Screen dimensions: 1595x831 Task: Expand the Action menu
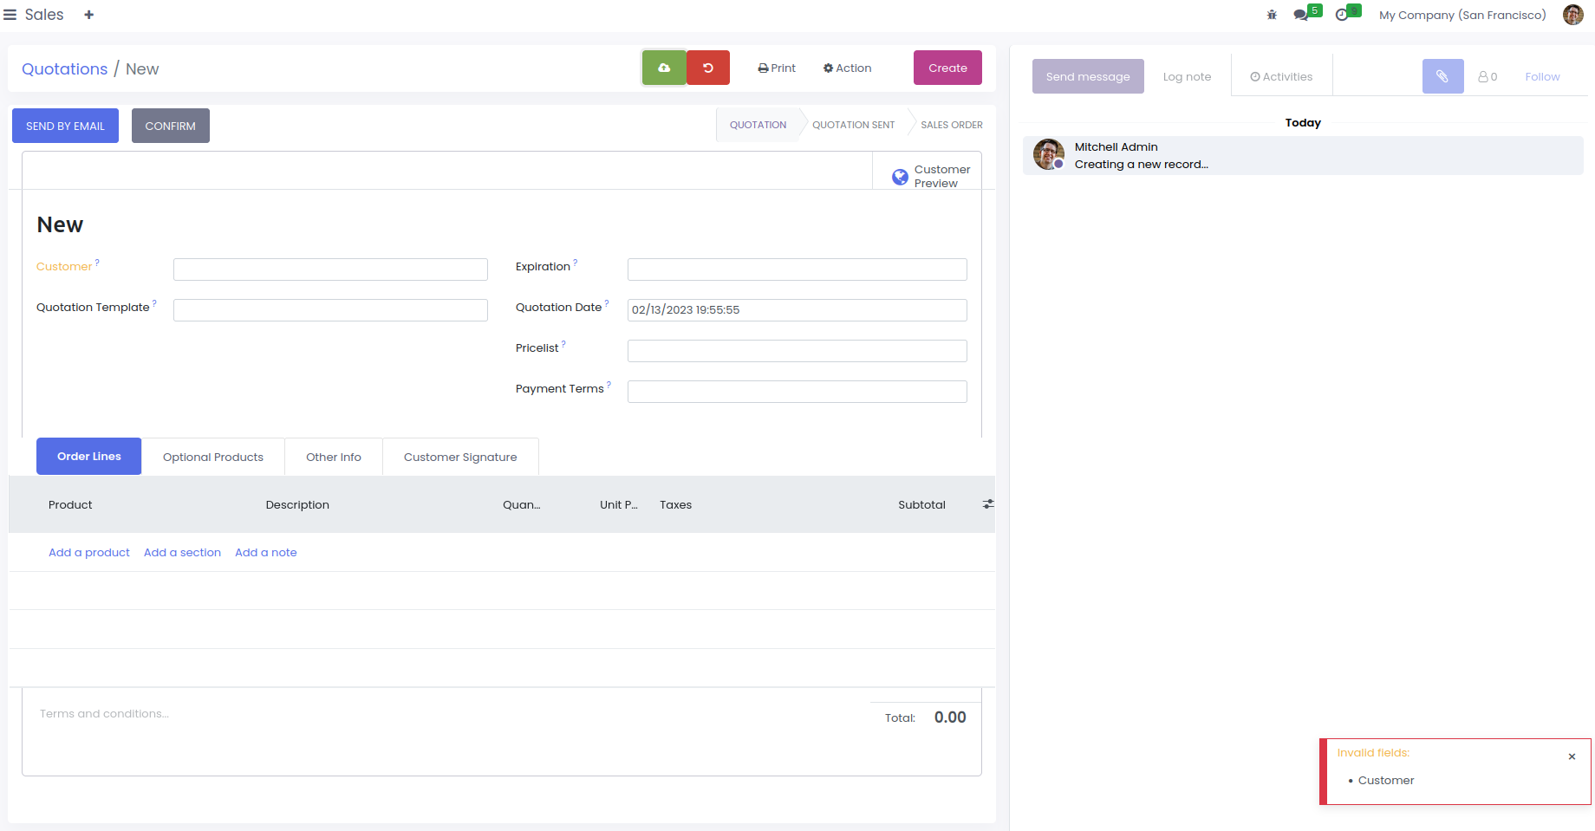[847, 68]
